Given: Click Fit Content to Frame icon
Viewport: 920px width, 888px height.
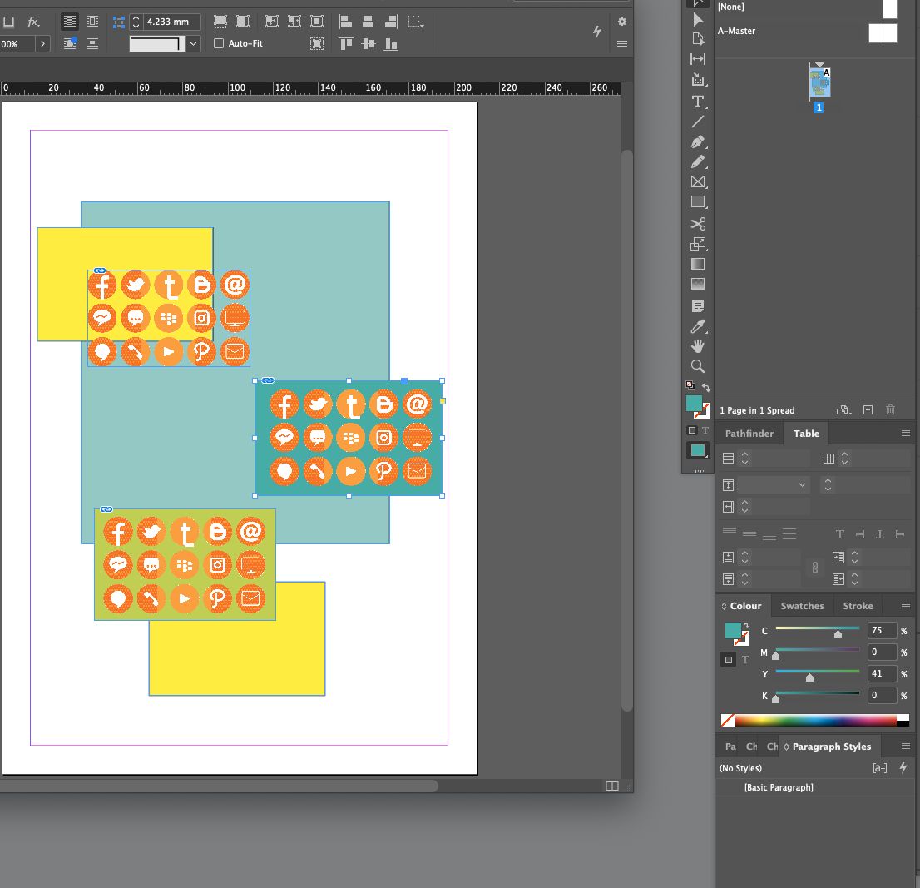Looking at the screenshot, I should [272, 22].
